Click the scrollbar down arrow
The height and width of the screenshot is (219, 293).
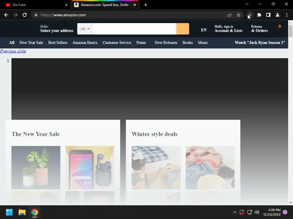290,203
